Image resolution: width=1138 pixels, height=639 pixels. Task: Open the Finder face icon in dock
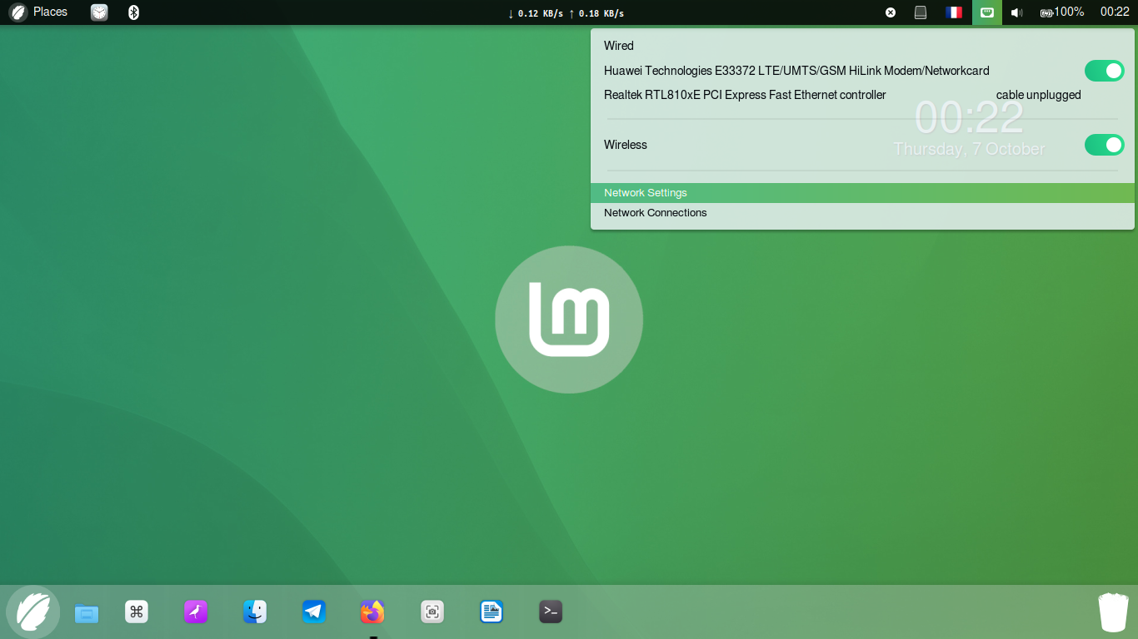[x=255, y=612]
